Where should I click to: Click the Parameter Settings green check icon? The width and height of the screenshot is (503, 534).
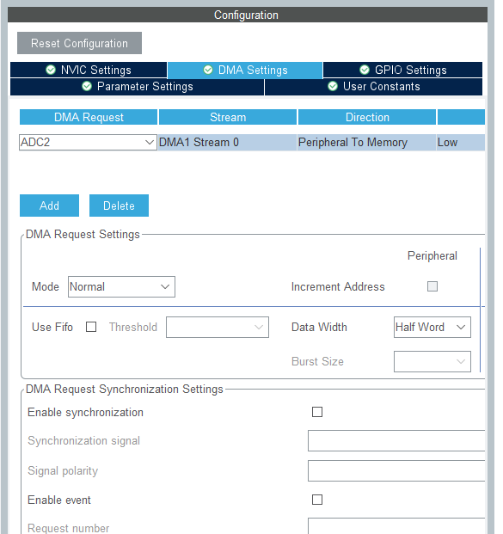87,86
